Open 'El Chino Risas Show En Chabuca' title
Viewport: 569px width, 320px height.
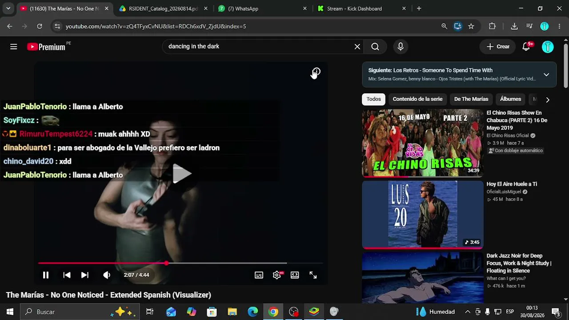tap(517, 120)
